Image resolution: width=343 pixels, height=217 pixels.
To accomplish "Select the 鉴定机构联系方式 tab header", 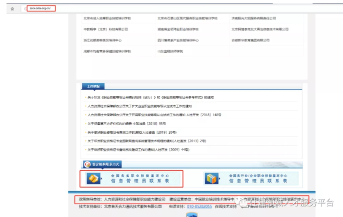I will 102,164.
